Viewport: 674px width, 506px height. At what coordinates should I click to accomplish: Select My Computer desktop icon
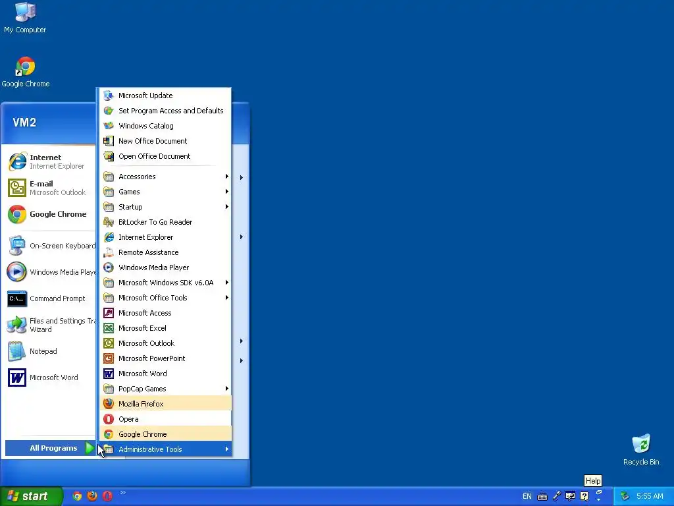coord(25,18)
